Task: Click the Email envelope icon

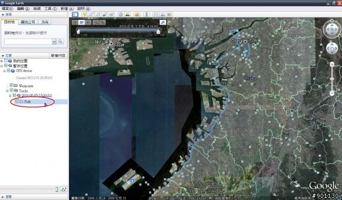Action: coord(156,14)
